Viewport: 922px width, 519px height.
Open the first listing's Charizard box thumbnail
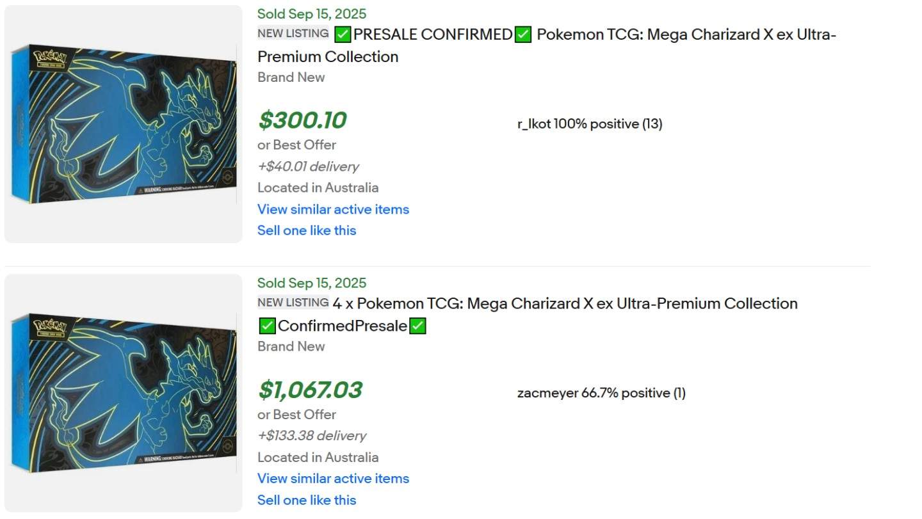click(124, 124)
